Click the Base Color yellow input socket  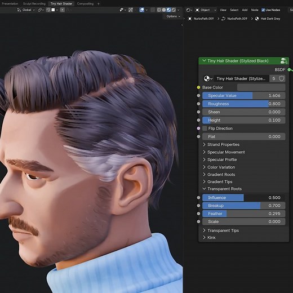tap(198, 87)
